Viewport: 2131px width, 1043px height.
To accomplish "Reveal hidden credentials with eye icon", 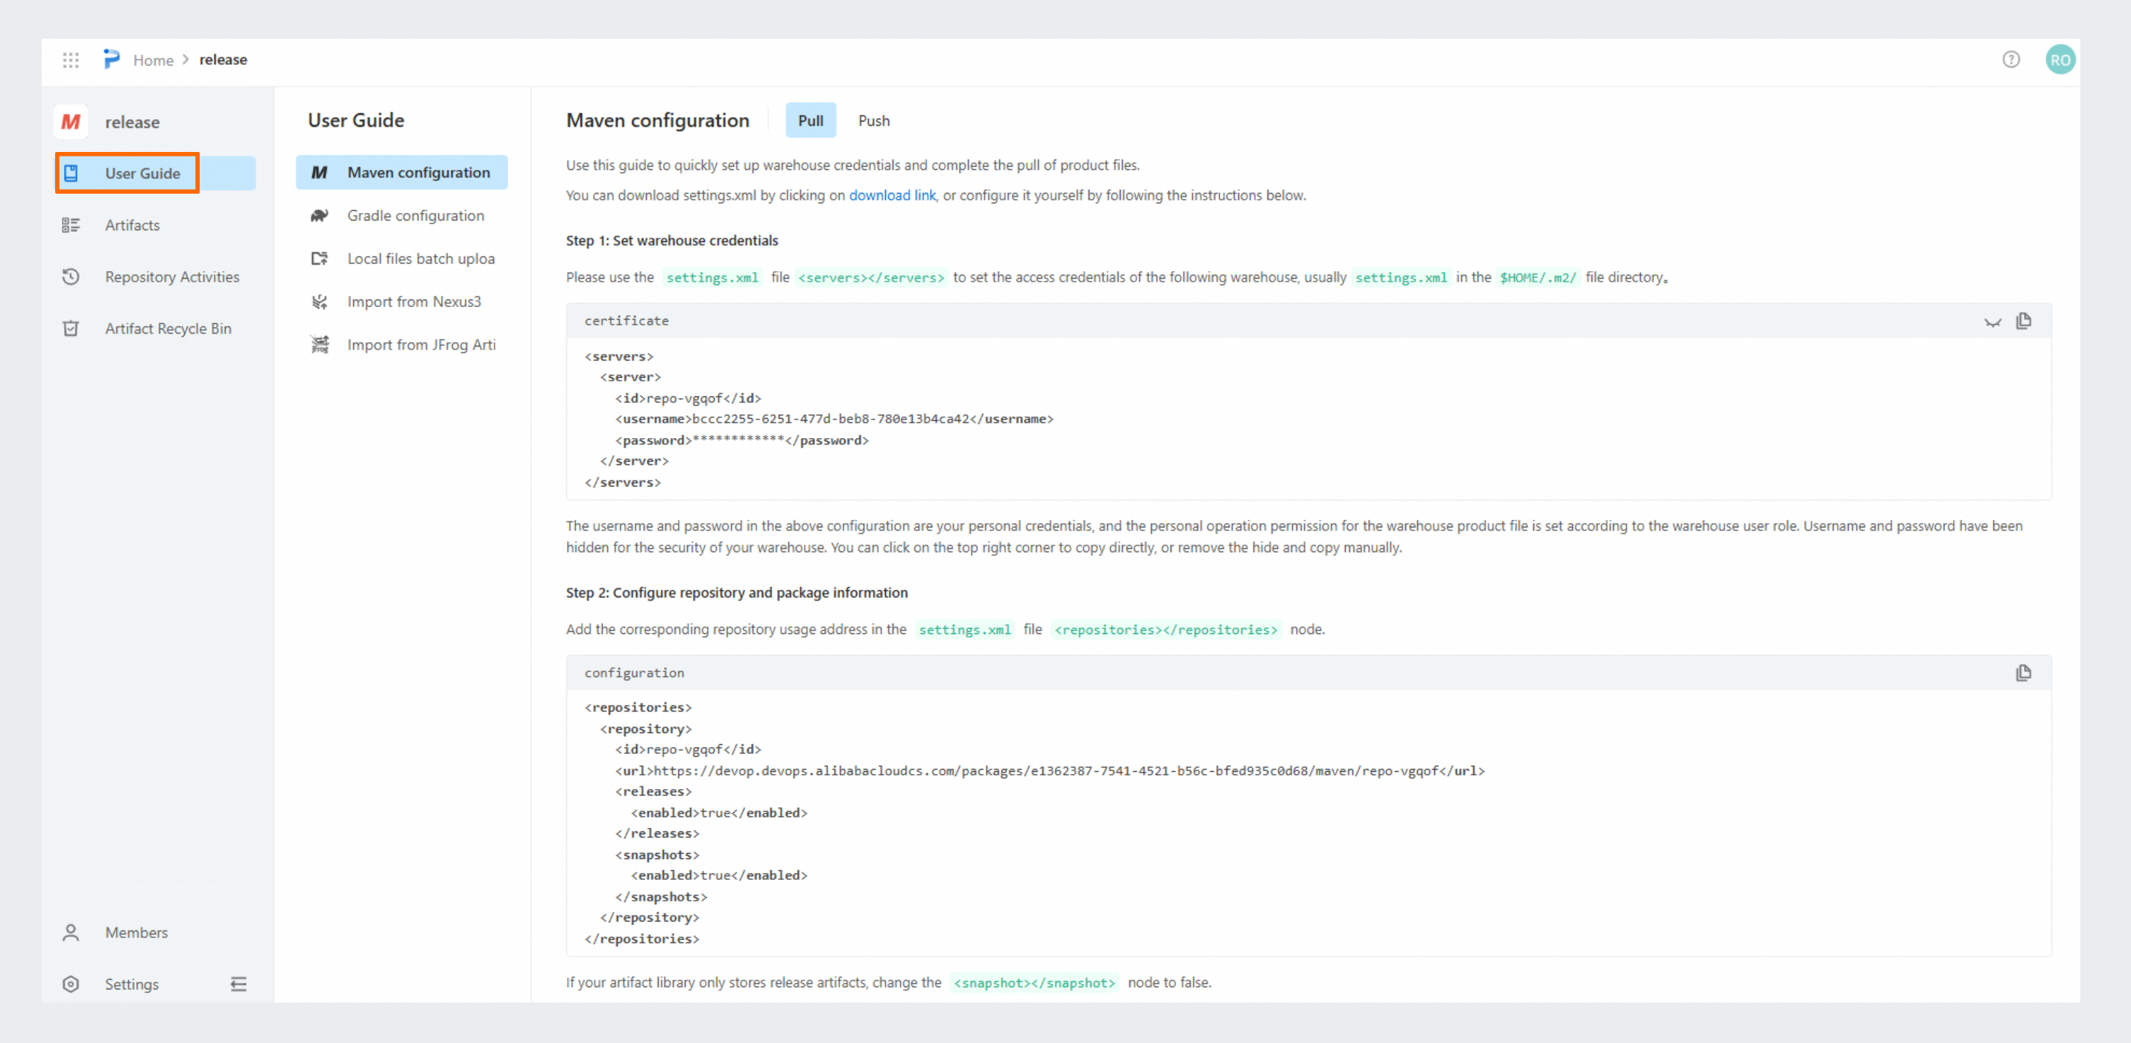I will tap(1992, 322).
